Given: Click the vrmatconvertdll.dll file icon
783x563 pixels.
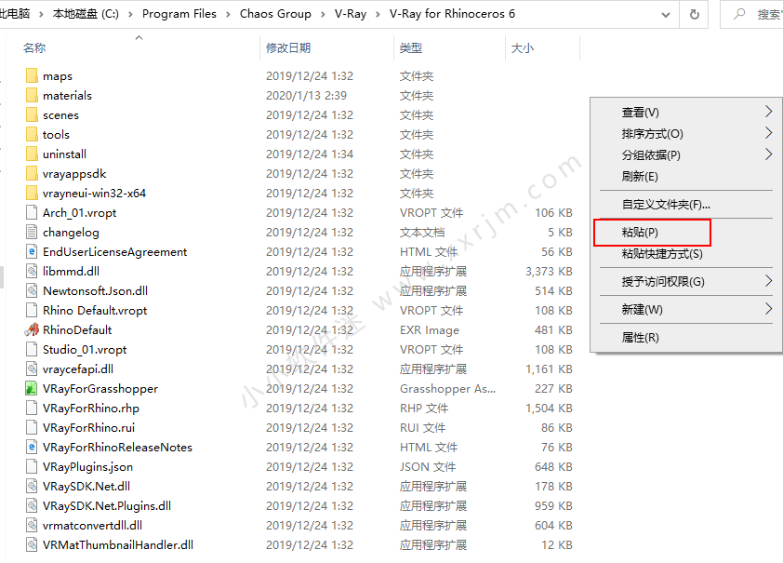Looking at the screenshot, I should [x=32, y=525].
